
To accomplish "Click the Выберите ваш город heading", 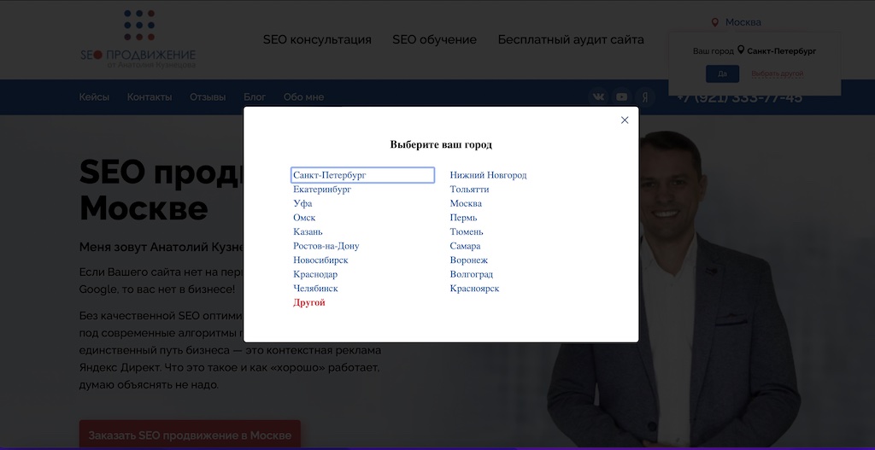I will [x=441, y=145].
